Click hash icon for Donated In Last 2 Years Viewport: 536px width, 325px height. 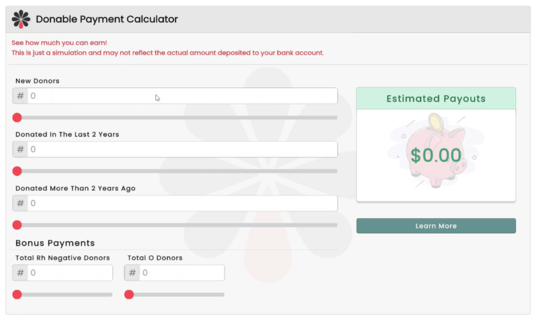(x=20, y=149)
